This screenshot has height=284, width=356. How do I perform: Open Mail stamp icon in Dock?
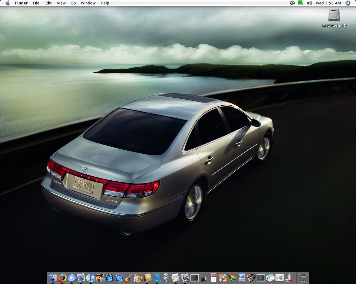tap(81, 277)
